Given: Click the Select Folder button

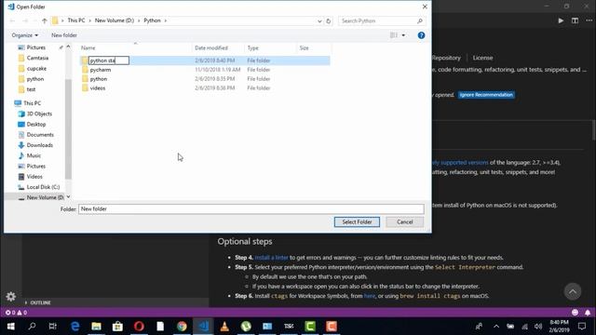Looking at the screenshot, I should (357, 221).
